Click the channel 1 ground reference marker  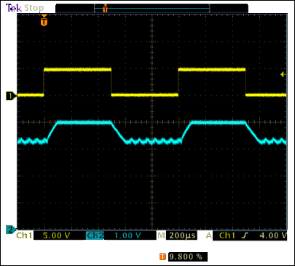point(11,95)
